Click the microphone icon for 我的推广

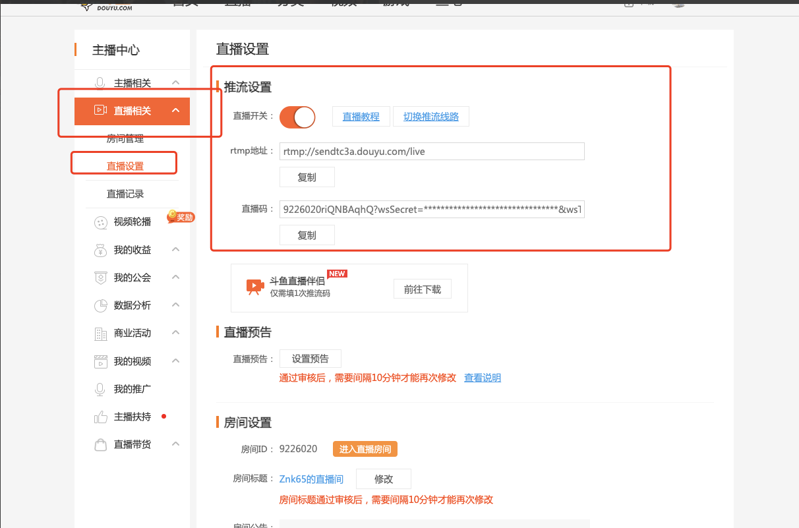[100, 389]
